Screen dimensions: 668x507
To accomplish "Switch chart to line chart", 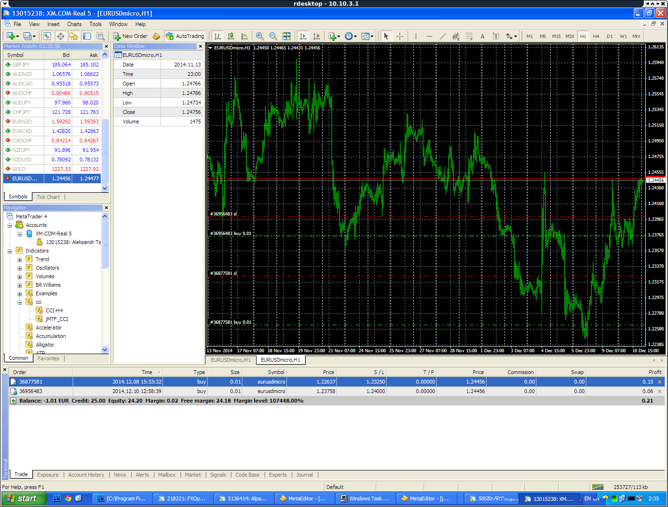I will [244, 36].
